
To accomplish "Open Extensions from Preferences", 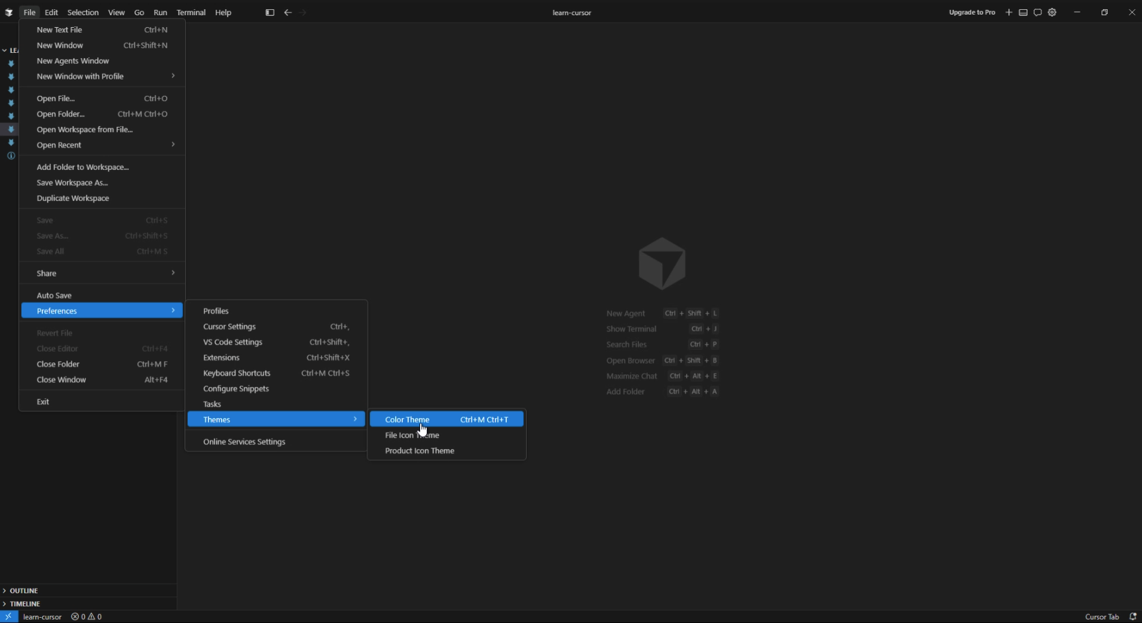I will coord(276,358).
